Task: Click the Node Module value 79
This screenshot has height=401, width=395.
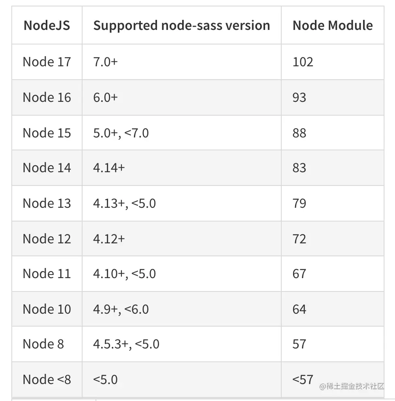Action: tap(299, 203)
